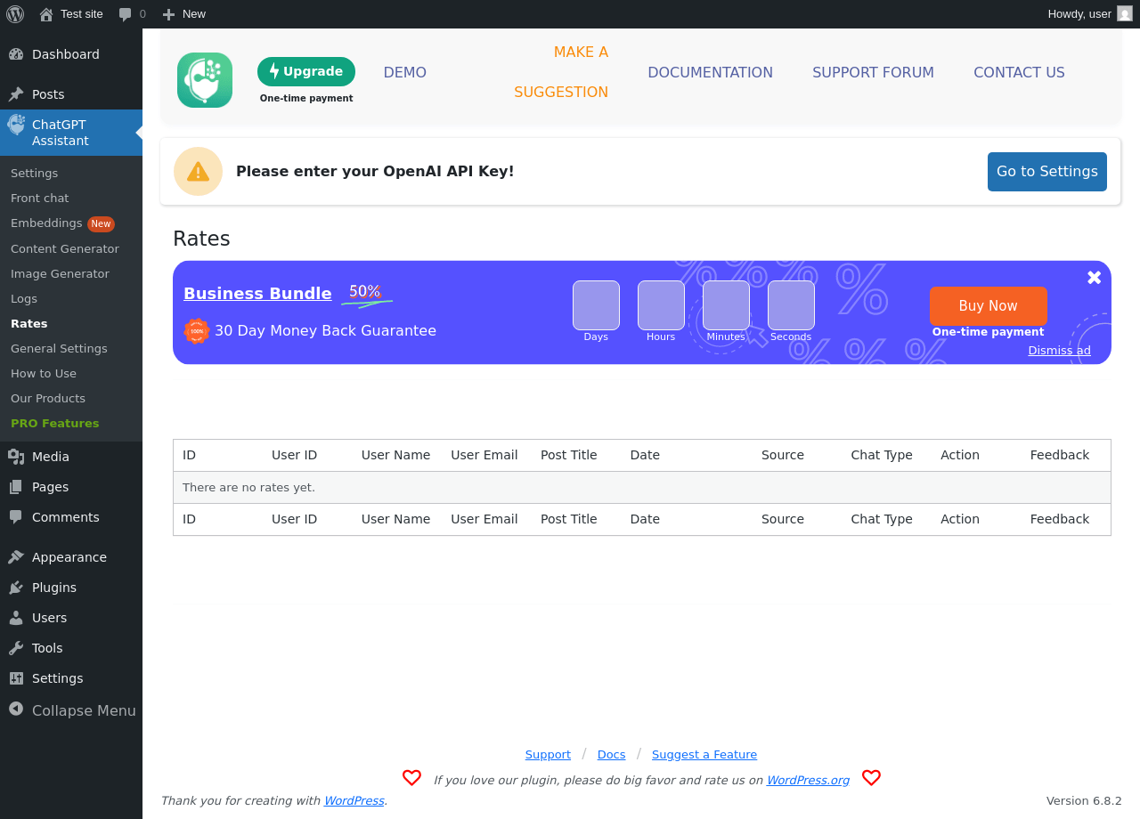
Task: Open Embeddings submenu item
Action: tap(46, 223)
